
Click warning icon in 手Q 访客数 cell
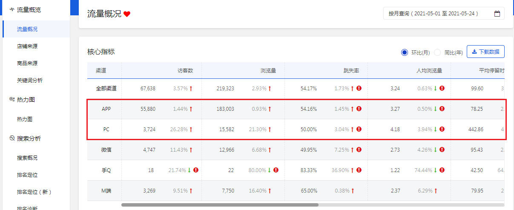pos(196,170)
